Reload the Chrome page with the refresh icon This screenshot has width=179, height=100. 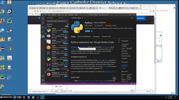point(35,11)
